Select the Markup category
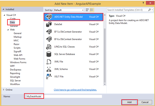The width and height of the screenshot is (155, 106). coord(17,37)
